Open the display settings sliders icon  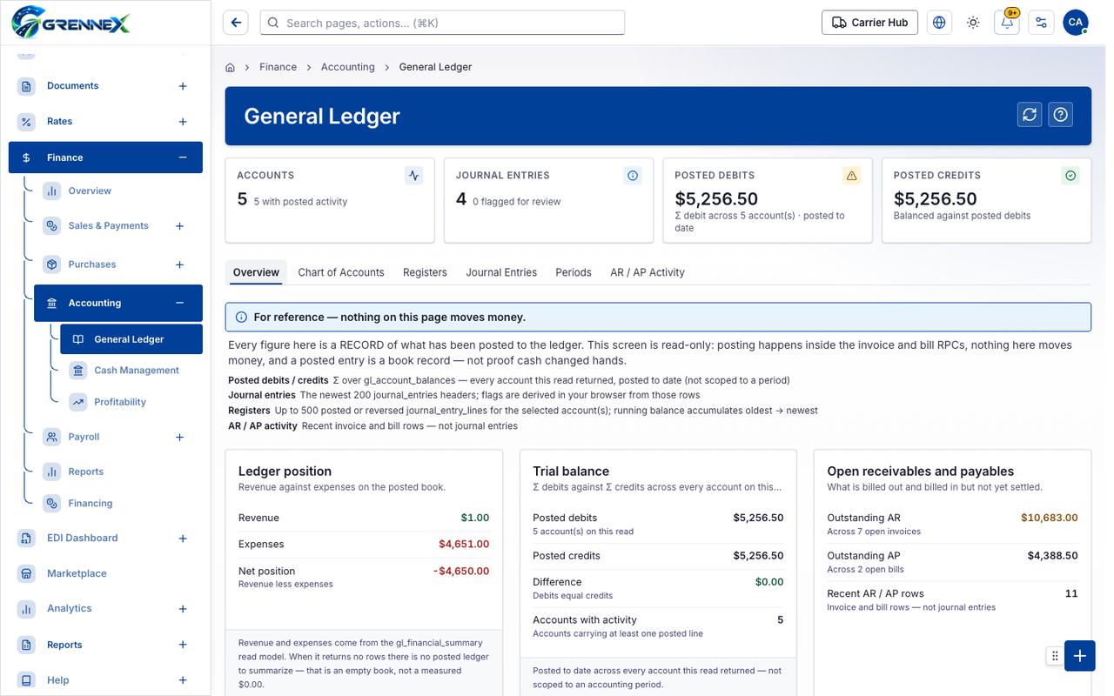click(1041, 23)
